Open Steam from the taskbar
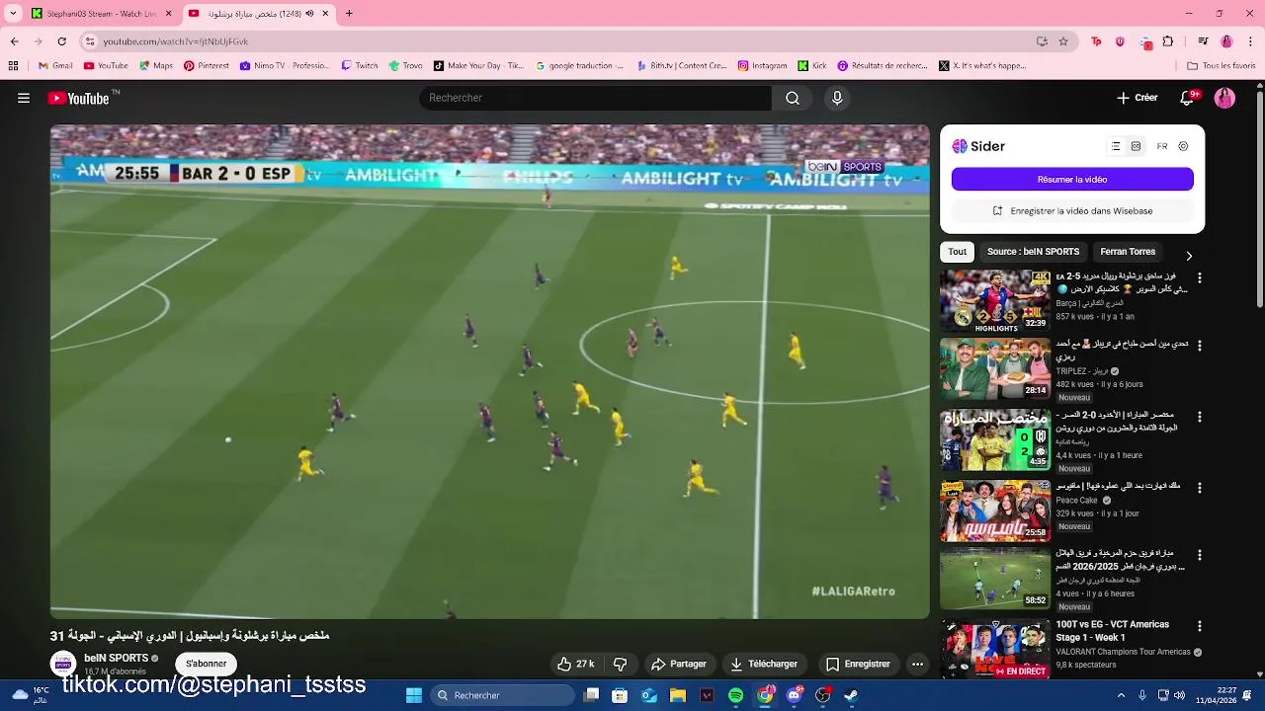Image resolution: width=1265 pixels, height=711 pixels. tap(851, 695)
